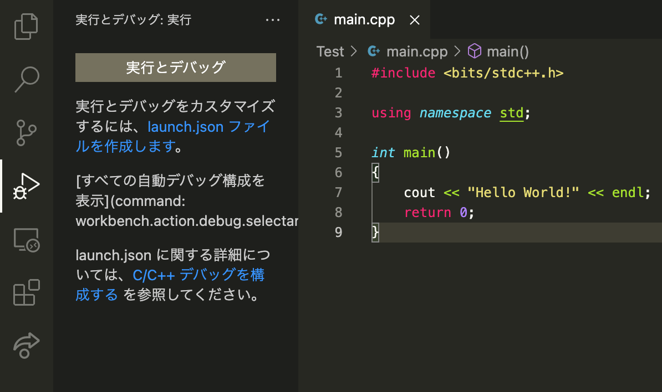Viewport: 662px width, 392px height.
Task: Click the launch.json ファイルを作成します link
Action: tap(172, 136)
